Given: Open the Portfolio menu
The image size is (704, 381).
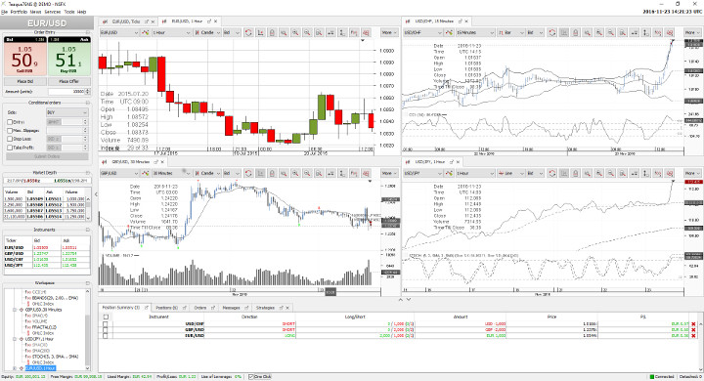Looking at the screenshot, I should pyautogui.click(x=19, y=12).
